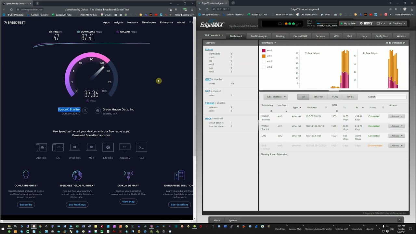Open the CLI in EdgeMAX header
Image resolution: width=416 pixels, height=234 pixels.
click(381, 23)
